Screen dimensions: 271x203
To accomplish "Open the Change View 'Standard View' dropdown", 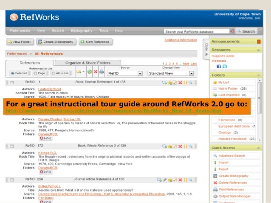I will point(171,73).
